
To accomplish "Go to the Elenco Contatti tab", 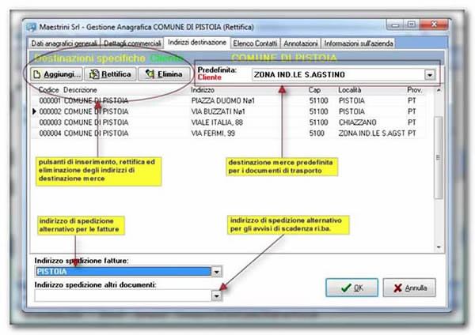I will (x=256, y=43).
